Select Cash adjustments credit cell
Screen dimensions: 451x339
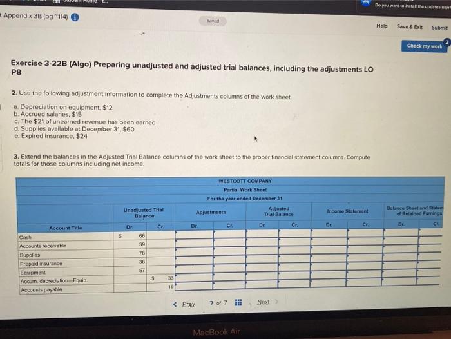[x=229, y=235]
